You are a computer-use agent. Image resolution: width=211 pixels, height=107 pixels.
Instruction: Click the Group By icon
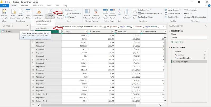[134, 12]
